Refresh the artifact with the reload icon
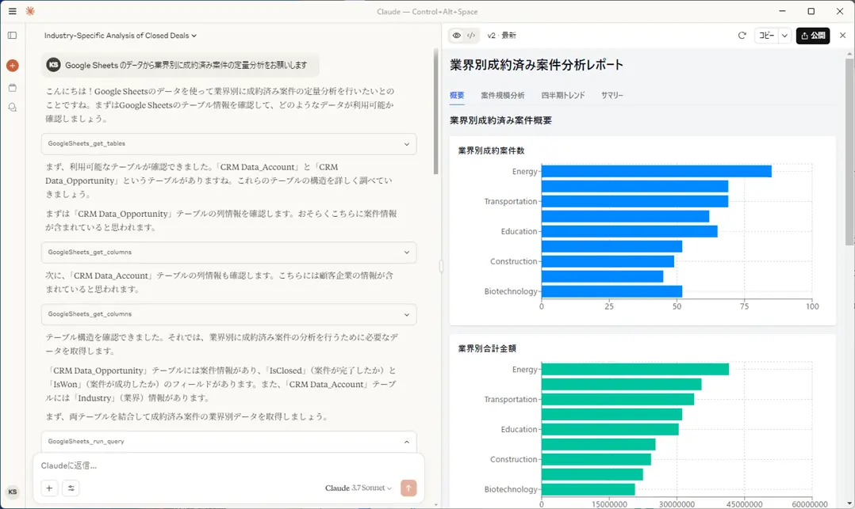Screen dimensions: 855x509 [742, 36]
